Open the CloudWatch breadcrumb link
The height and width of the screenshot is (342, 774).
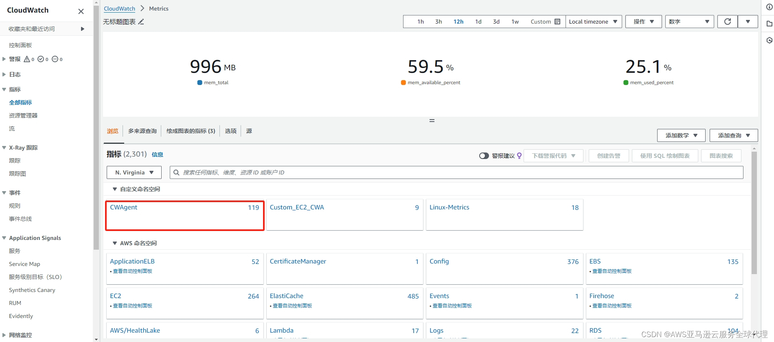(x=119, y=9)
